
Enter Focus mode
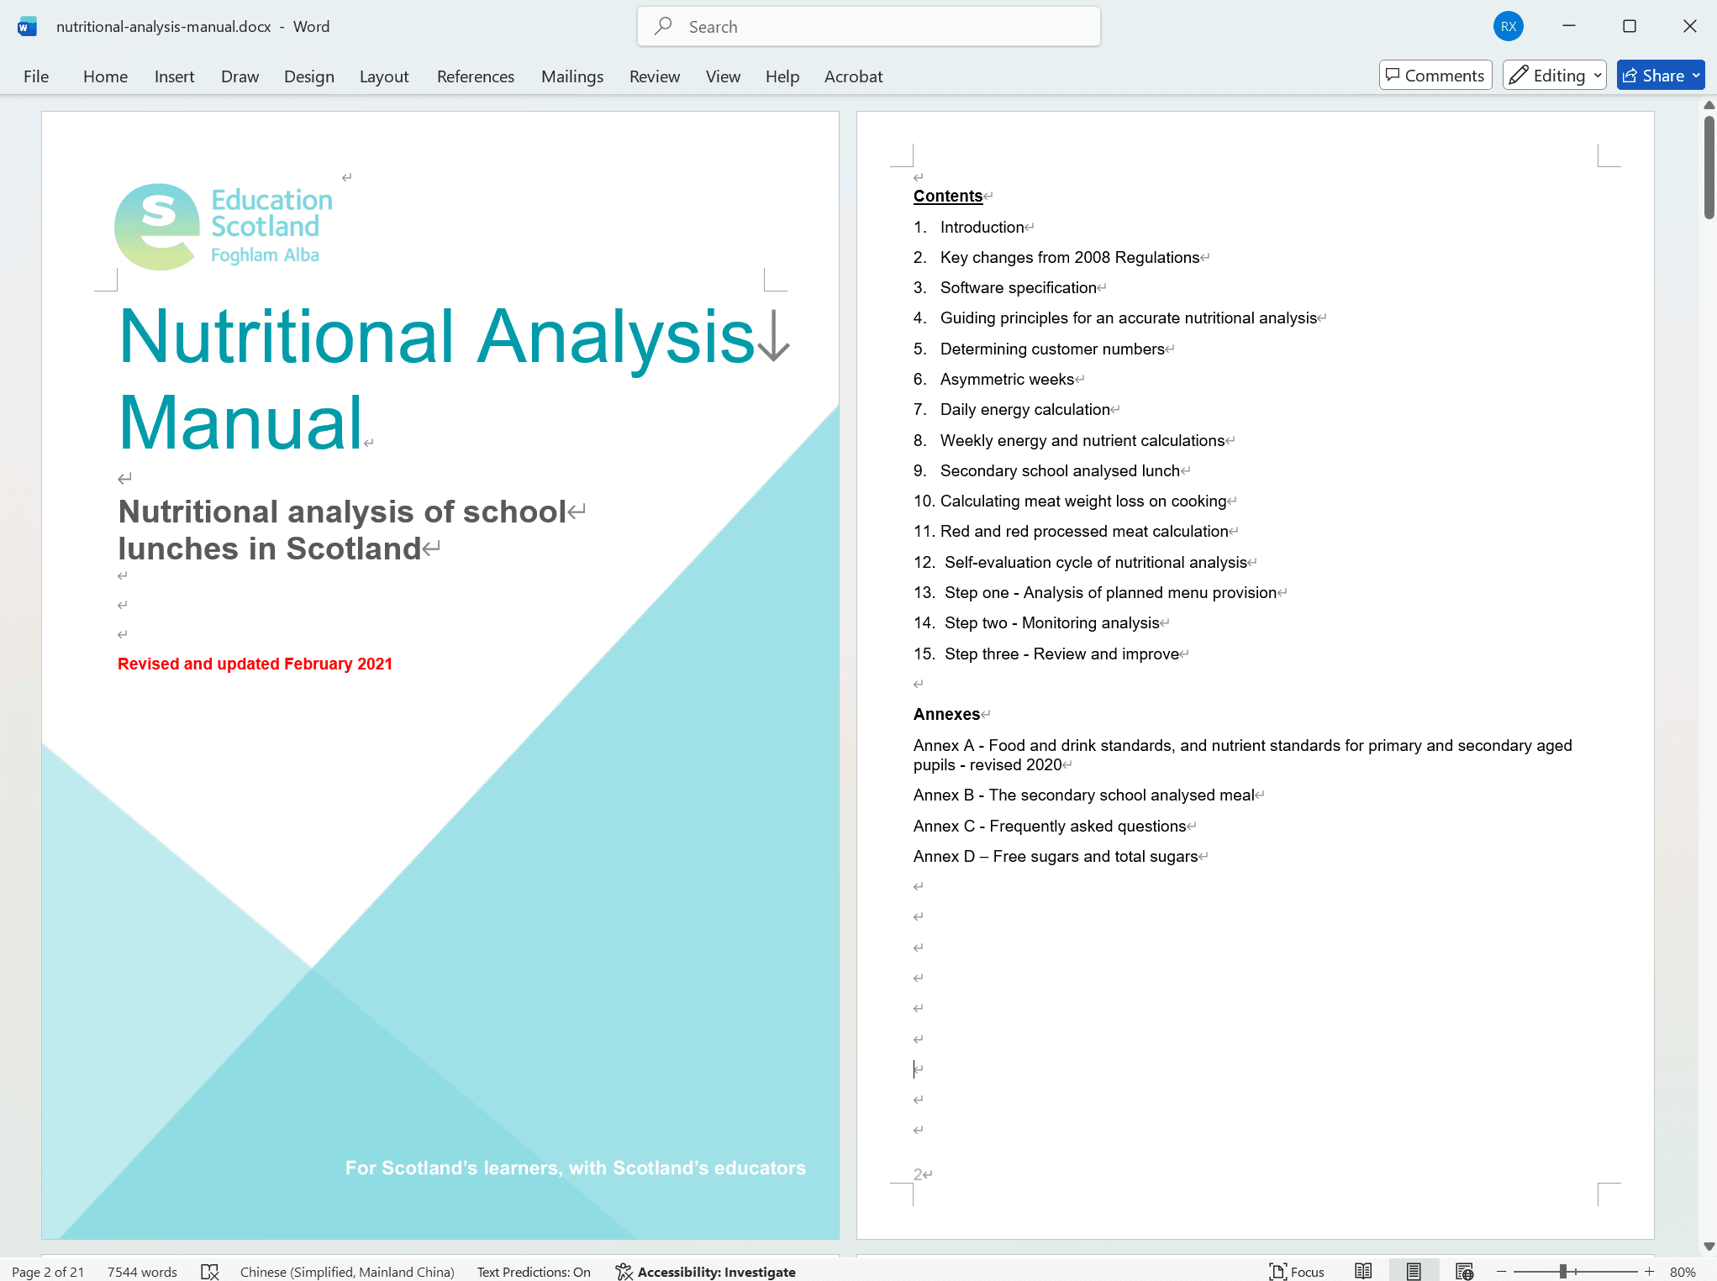[1297, 1272]
